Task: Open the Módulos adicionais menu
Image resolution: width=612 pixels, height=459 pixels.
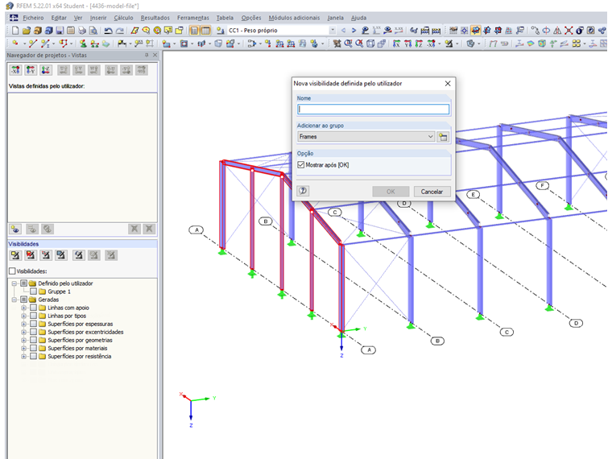Action: point(294,18)
